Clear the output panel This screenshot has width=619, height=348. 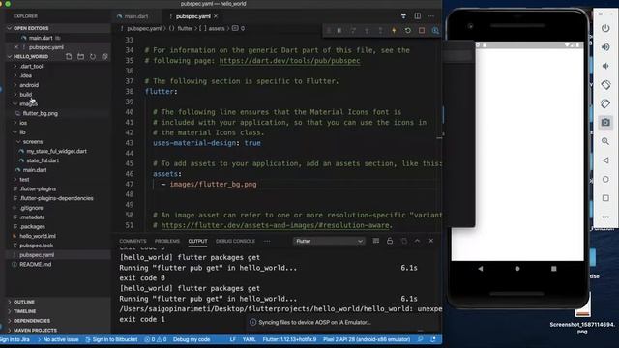[x=376, y=241]
